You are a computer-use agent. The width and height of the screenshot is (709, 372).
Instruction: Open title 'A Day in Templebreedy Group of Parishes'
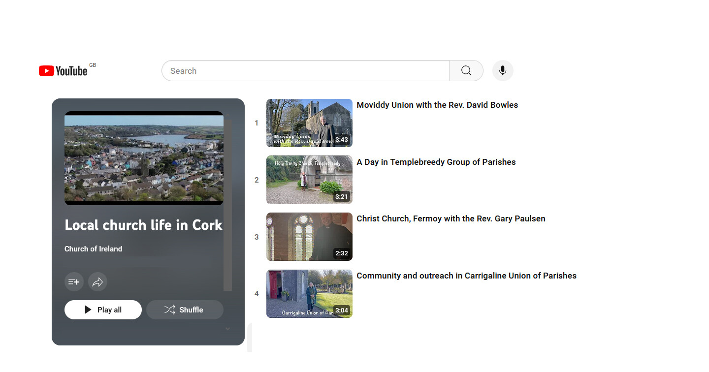click(436, 162)
